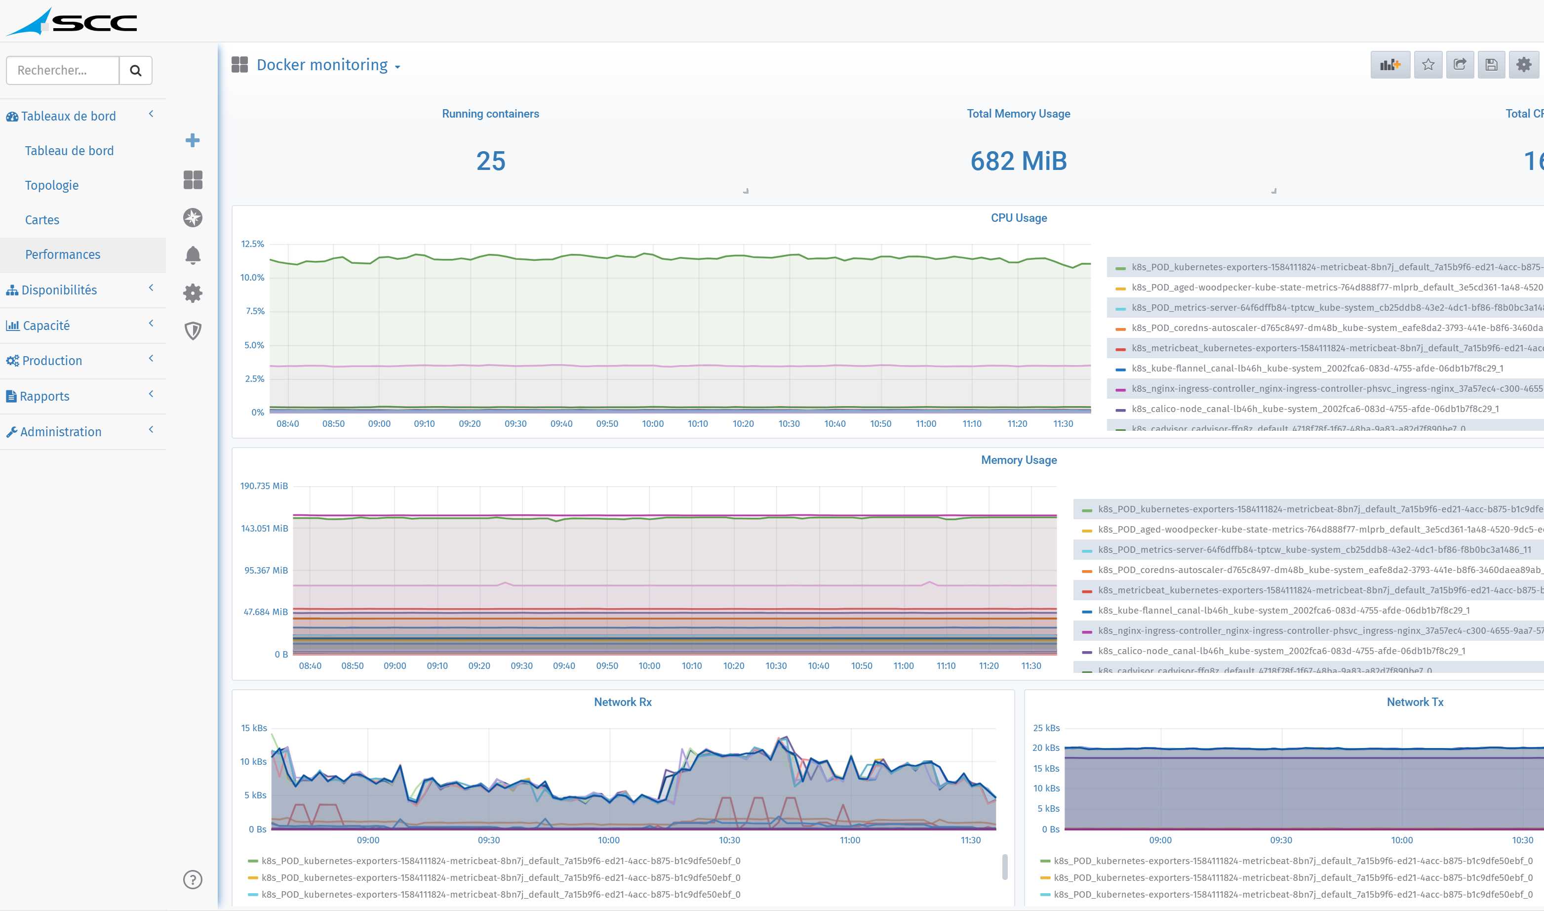This screenshot has height=911, width=1544.
Task: Click the alerting bell icon
Action: [193, 255]
